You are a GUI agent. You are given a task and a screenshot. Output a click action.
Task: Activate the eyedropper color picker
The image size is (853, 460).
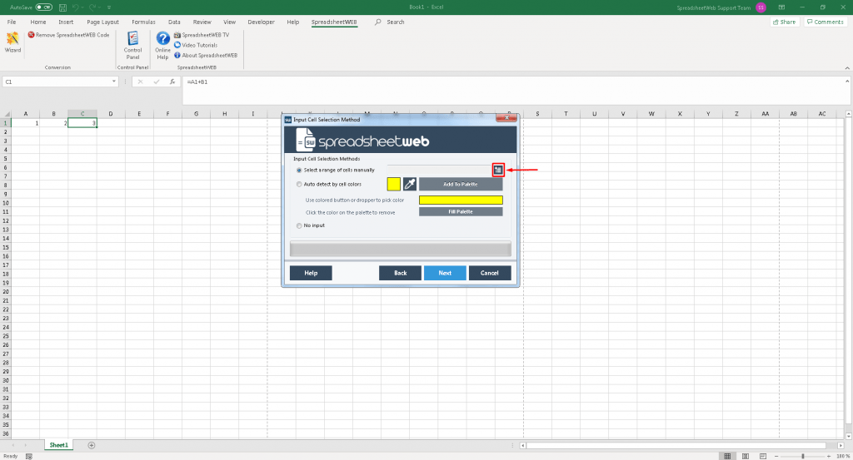[410, 184]
